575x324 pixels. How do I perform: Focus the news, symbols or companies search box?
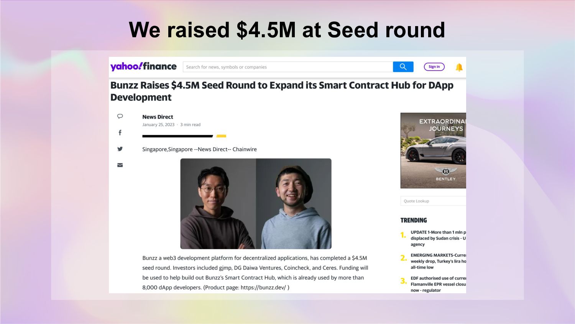(x=287, y=67)
